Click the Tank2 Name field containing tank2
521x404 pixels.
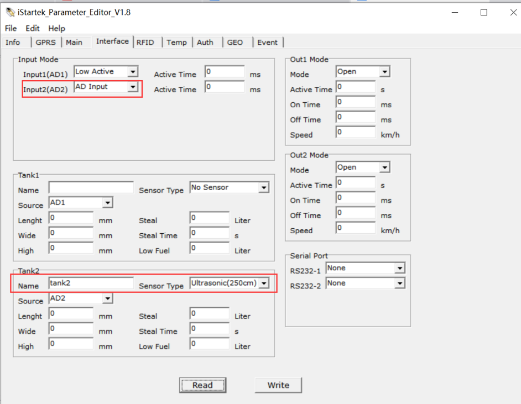[x=91, y=284]
